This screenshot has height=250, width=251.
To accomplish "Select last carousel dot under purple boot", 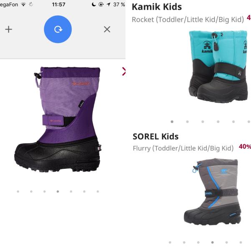I will 98,191.
